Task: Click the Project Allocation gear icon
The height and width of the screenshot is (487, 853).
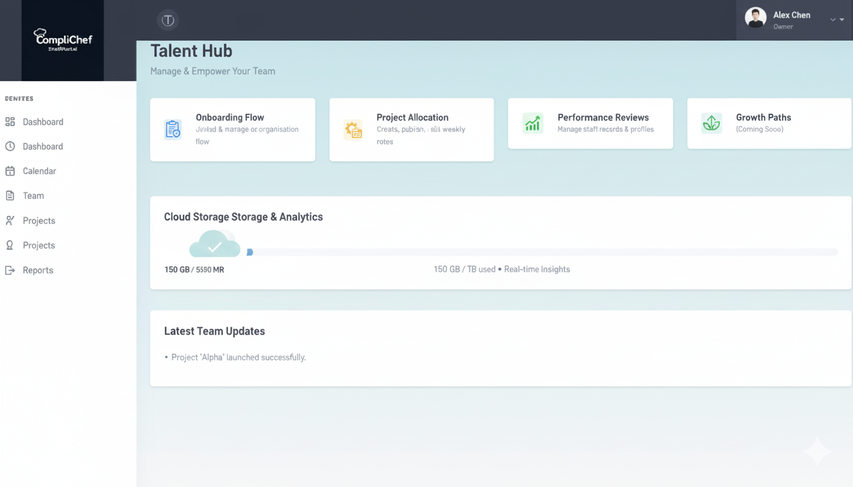Action: point(353,129)
